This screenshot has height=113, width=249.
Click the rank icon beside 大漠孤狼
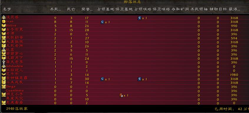pos(4,42)
